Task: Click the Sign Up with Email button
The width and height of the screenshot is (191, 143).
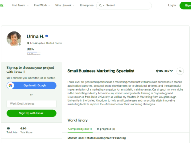Action: (31, 113)
